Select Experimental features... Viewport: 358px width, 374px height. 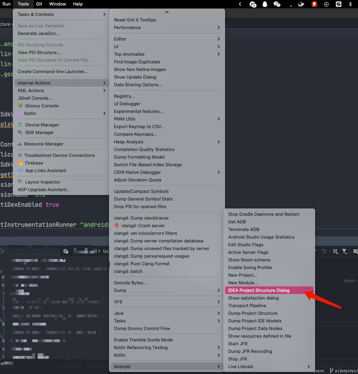pos(167,112)
